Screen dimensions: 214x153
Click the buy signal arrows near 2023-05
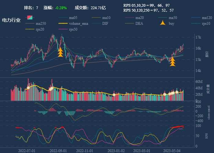pos(172,61)
